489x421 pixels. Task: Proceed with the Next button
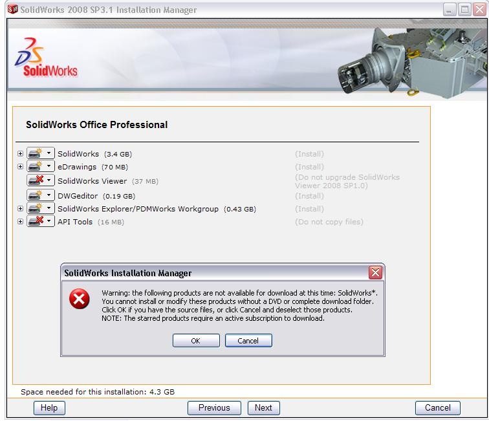[263, 408]
